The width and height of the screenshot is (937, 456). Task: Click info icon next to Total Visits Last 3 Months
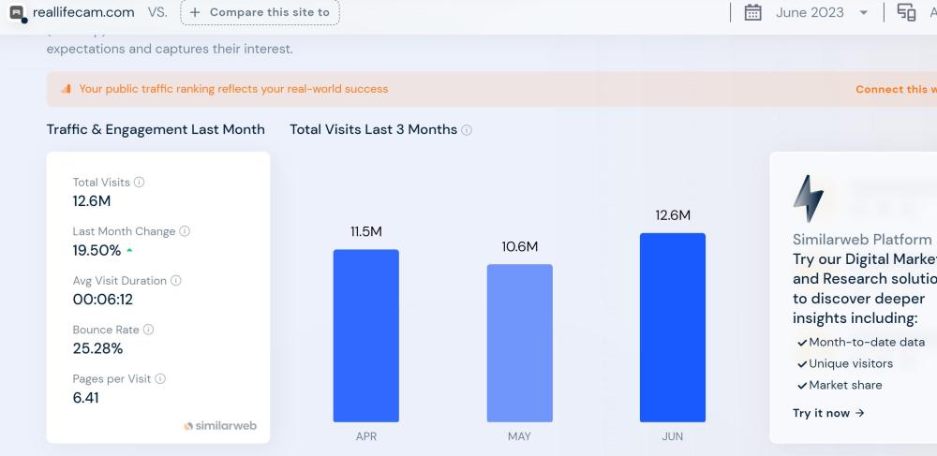467,130
